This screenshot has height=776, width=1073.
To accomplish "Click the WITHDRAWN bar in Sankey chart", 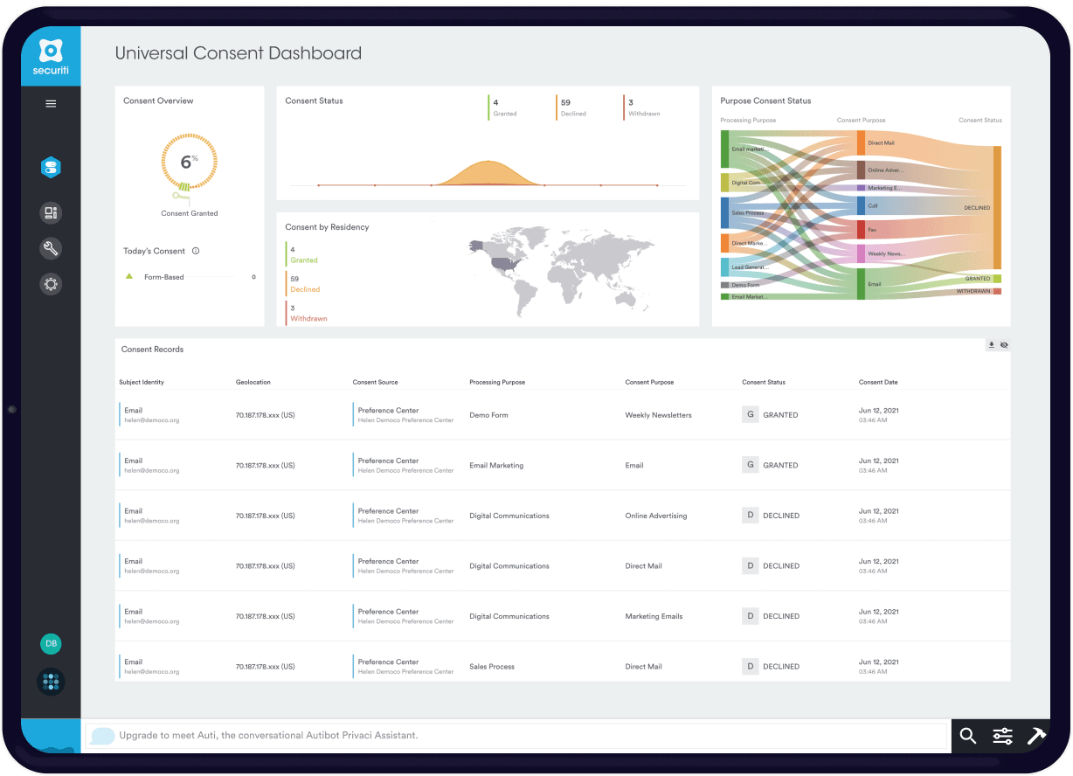I will (x=997, y=291).
